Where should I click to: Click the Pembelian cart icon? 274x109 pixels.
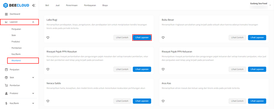[x=6, y=85]
